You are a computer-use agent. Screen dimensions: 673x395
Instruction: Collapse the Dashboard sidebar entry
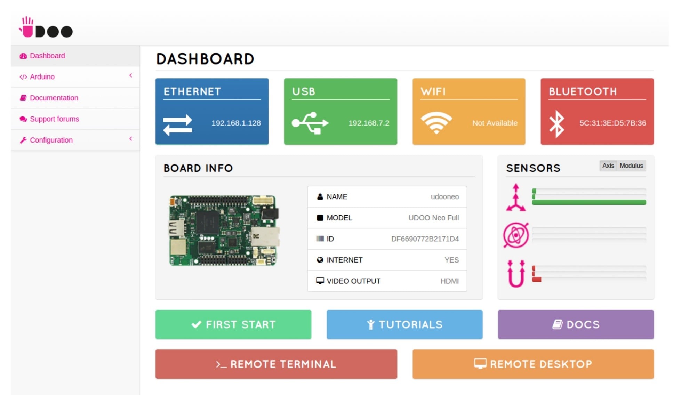pos(47,56)
